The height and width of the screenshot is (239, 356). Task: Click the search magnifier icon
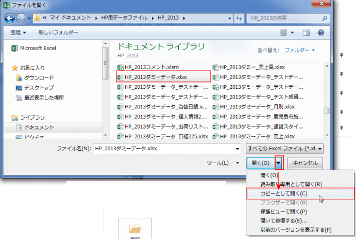(x=325, y=18)
